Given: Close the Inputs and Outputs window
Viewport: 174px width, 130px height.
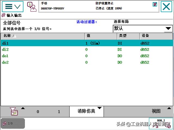Looking at the screenshot, I should pyautogui.click(x=166, y=6).
